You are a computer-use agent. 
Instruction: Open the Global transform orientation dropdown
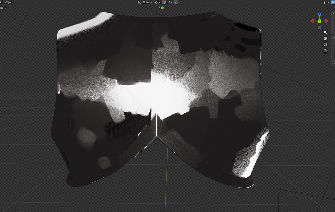146,2
